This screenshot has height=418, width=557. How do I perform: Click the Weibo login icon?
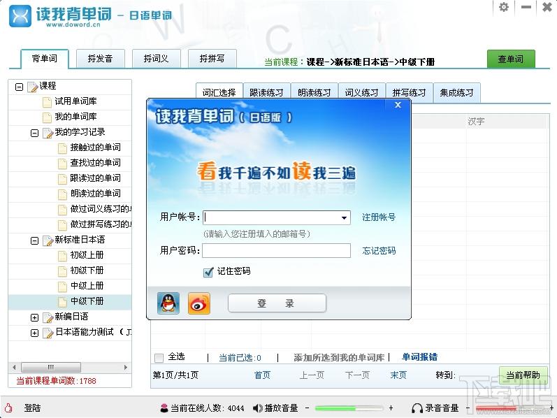point(198,303)
